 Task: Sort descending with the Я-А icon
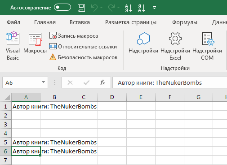click(x=142, y=8)
